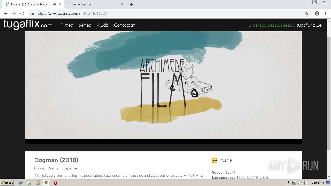Open the red shield taskbar icon
Screen dimensions: 331x186
[55, 183]
